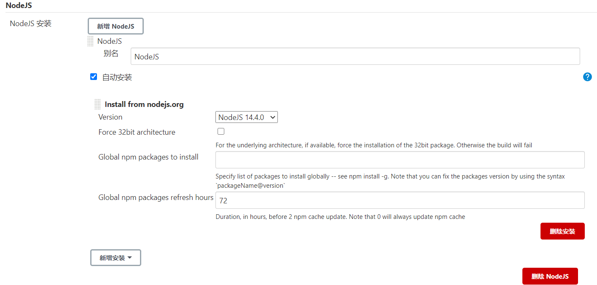Focus Global npm packages to install field
This screenshot has width=597, height=285.
point(400,160)
